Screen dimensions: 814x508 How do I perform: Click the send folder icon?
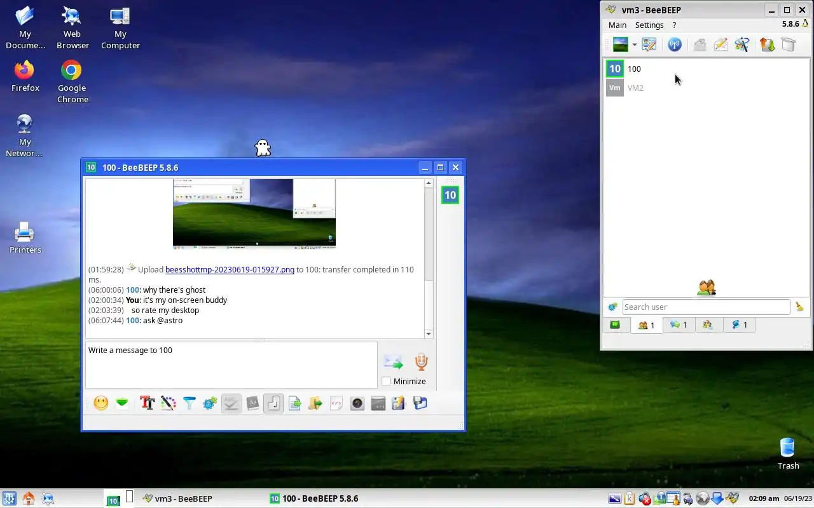[x=315, y=403]
